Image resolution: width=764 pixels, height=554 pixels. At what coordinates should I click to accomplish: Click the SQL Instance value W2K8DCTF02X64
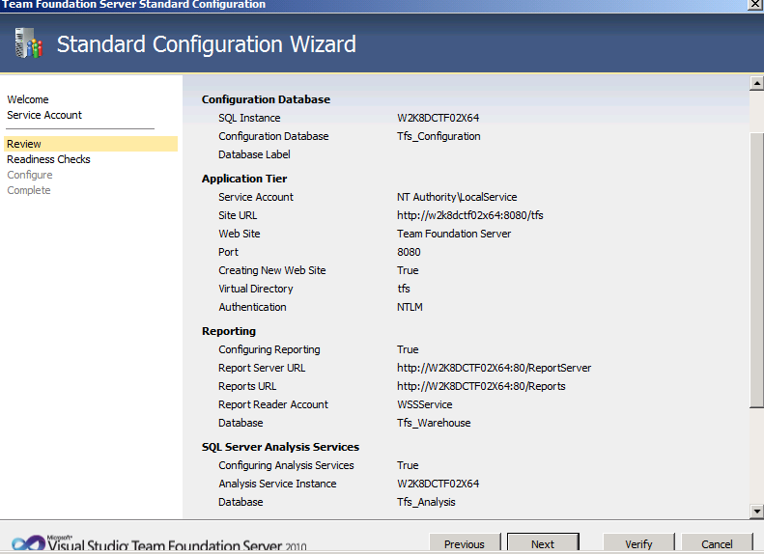[x=438, y=118]
